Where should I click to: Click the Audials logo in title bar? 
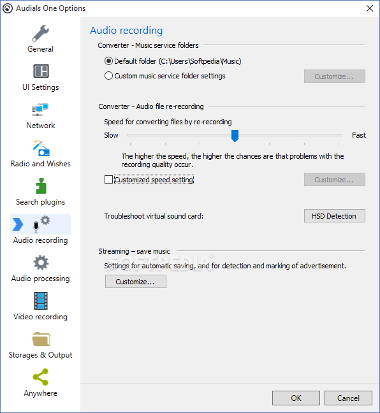(8, 8)
